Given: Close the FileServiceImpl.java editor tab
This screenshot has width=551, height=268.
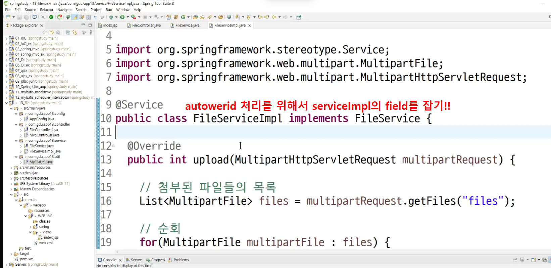Looking at the screenshot, I should point(250,26).
